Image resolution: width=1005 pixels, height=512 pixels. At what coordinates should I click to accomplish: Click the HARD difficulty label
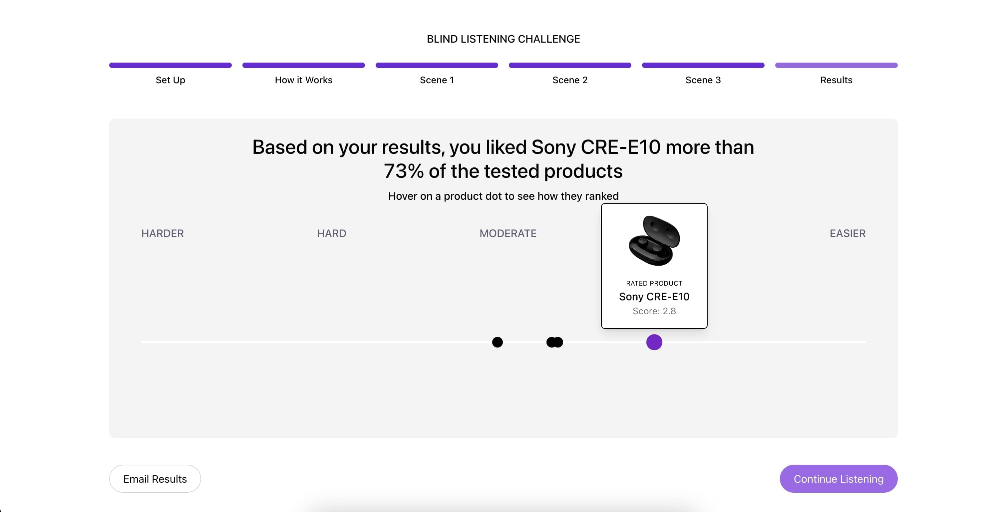pyautogui.click(x=331, y=233)
